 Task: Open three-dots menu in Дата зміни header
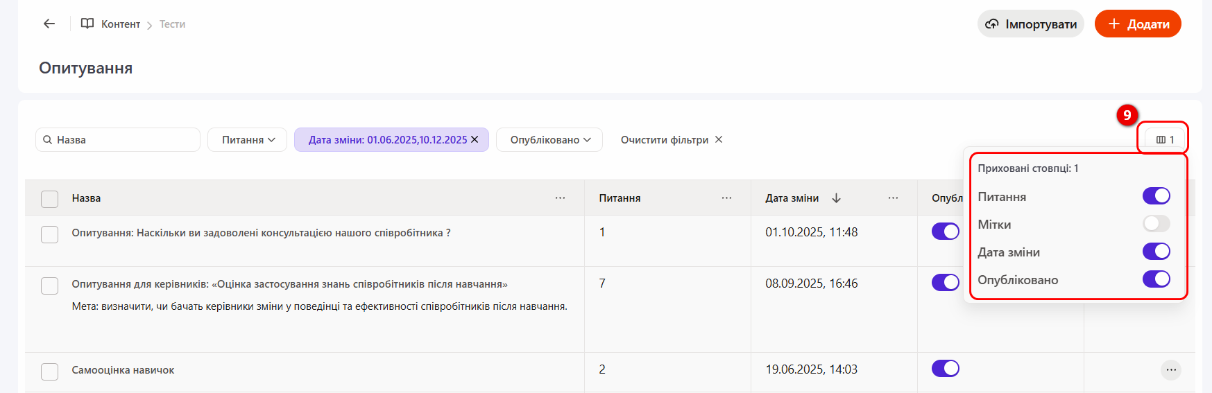[x=893, y=198]
